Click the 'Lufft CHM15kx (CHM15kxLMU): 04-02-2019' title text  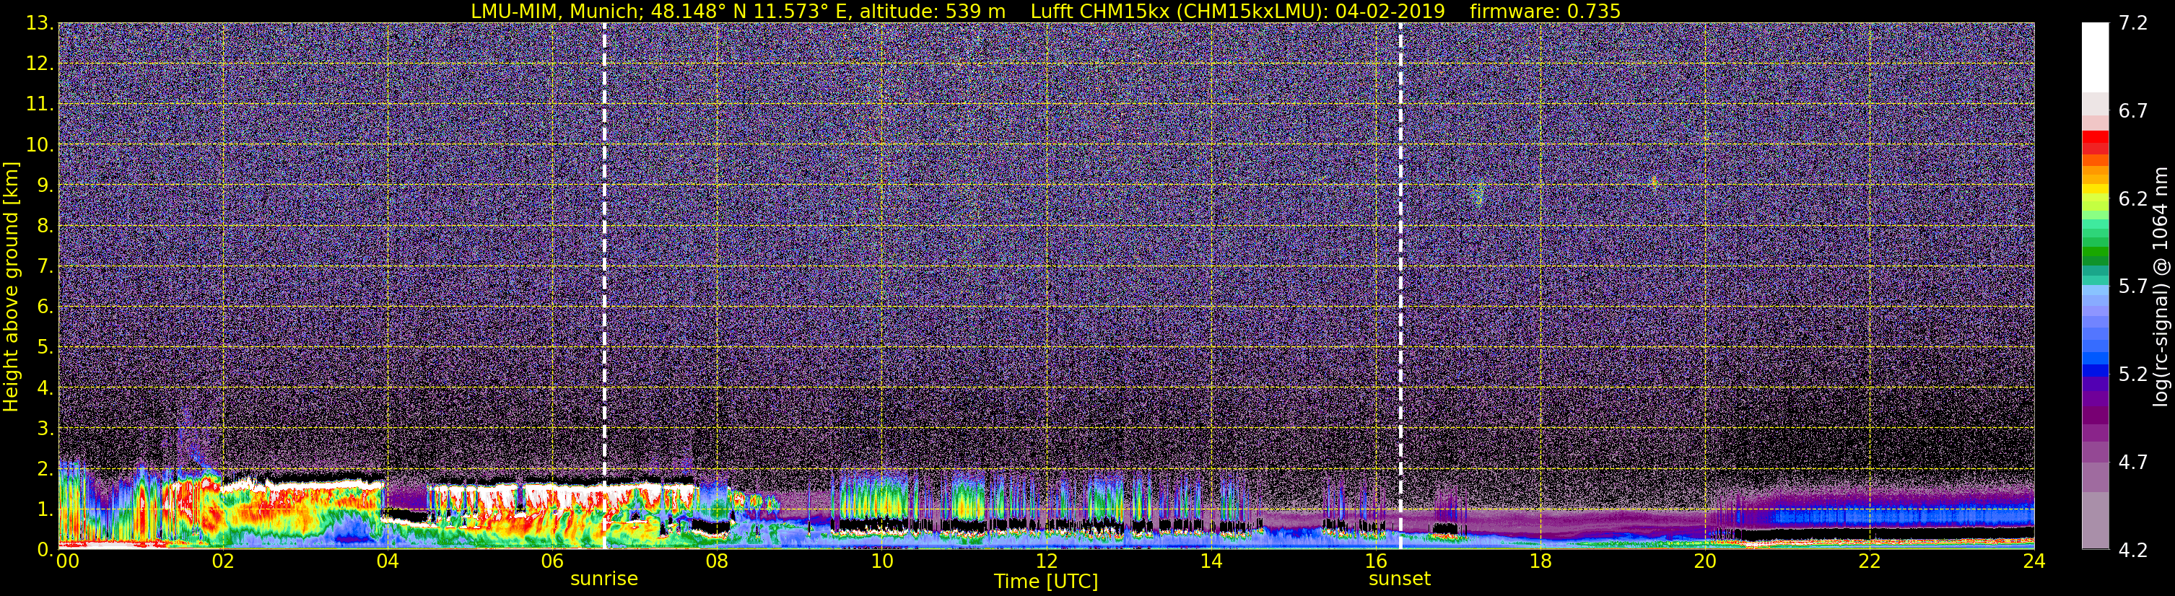coord(1238,12)
